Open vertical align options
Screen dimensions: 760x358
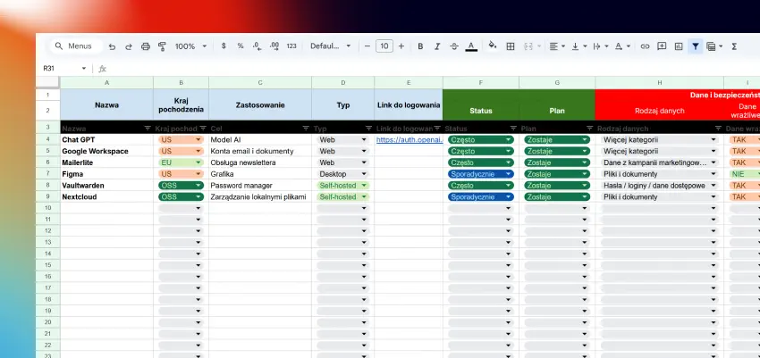coord(579,46)
